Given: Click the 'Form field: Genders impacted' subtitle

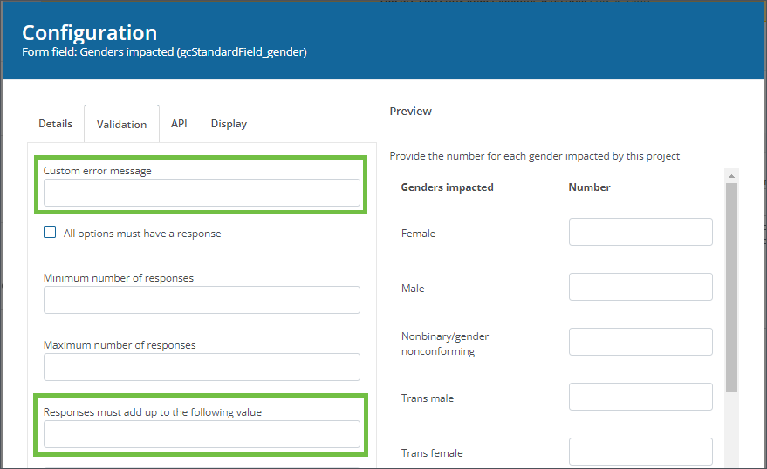Looking at the screenshot, I should 164,52.
